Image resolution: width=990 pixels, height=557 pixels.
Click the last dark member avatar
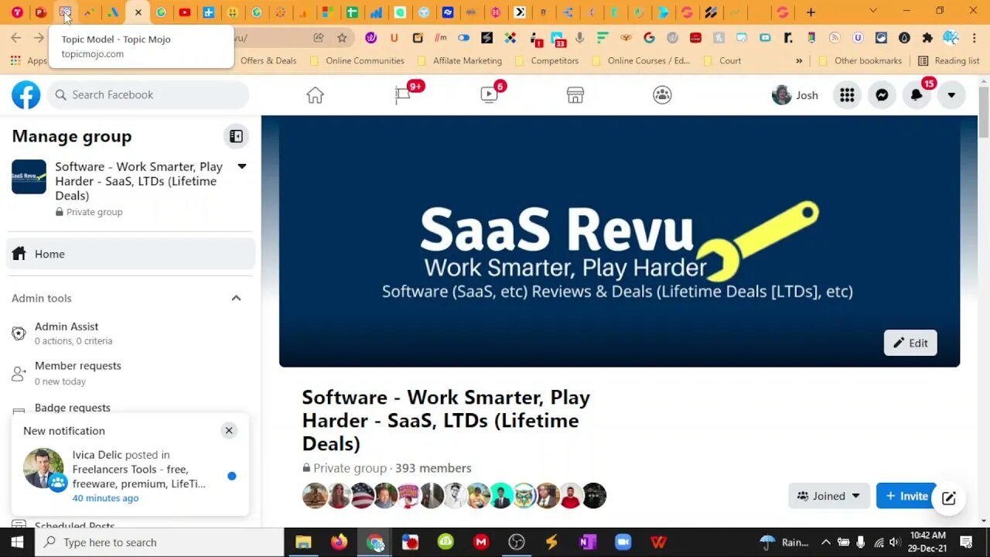click(x=594, y=496)
